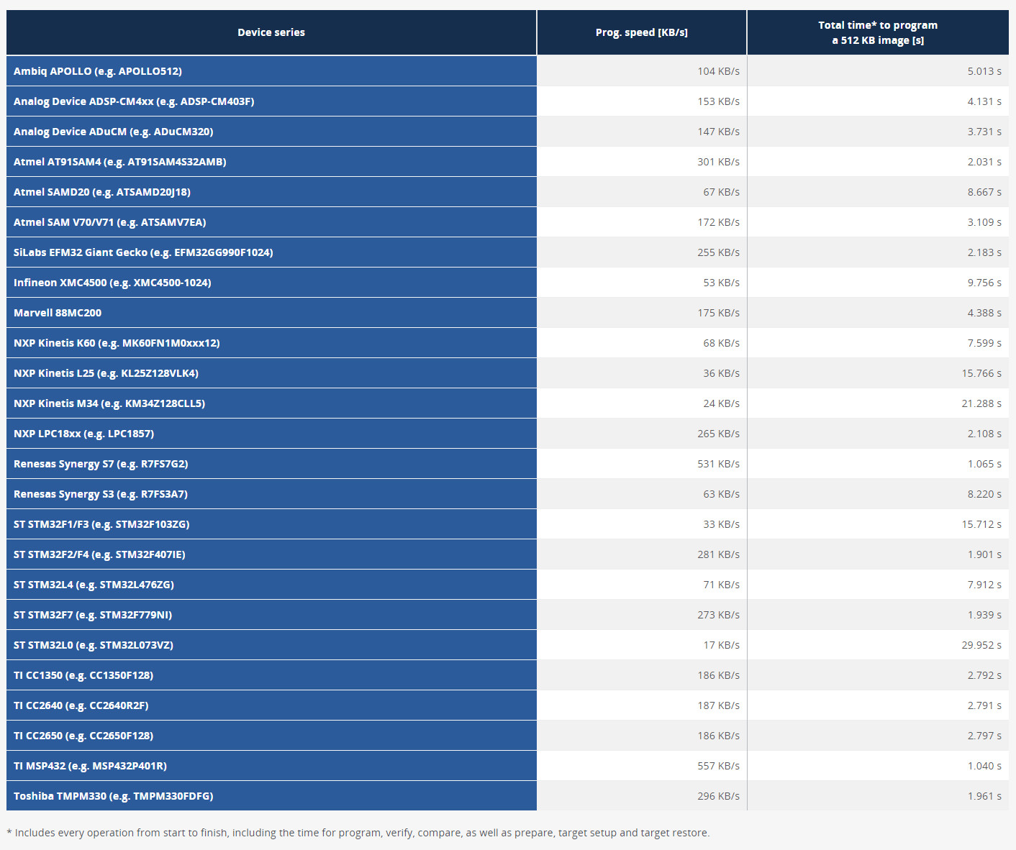Click the 172 KB/s speed value

(x=718, y=222)
